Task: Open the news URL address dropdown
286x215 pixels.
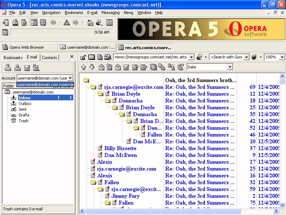Action: [x=191, y=57]
